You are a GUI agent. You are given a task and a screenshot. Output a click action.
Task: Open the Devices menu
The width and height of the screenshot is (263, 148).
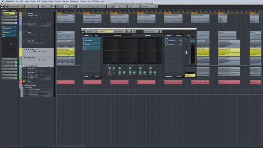click(x=65, y=1)
